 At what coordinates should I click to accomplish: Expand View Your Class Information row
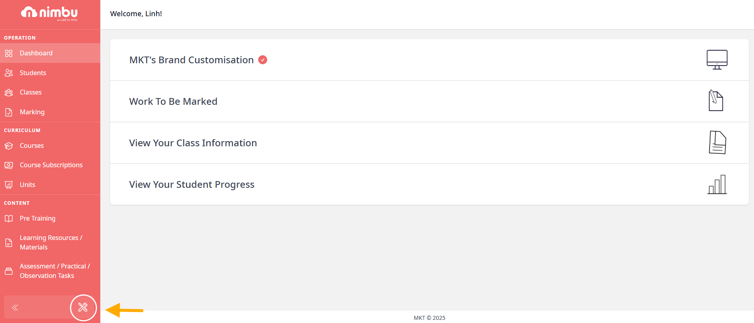click(x=429, y=143)
